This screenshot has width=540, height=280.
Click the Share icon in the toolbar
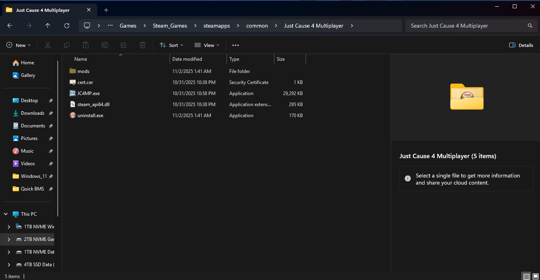coord(123,45)
